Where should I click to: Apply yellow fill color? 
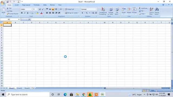(37, 13)
